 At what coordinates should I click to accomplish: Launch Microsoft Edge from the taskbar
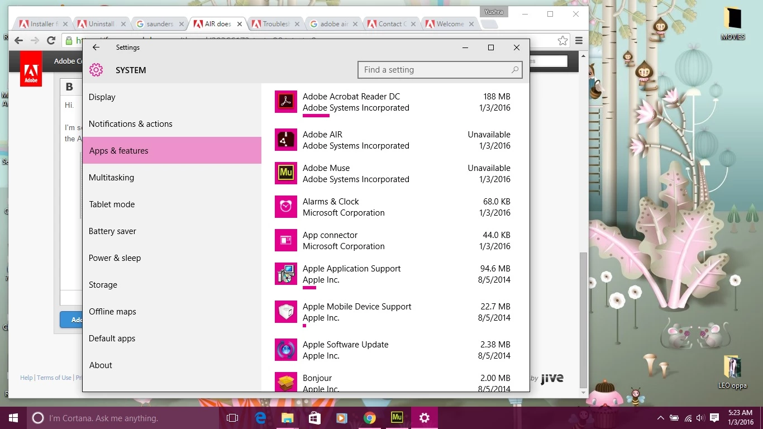click(x=260, y=418)
